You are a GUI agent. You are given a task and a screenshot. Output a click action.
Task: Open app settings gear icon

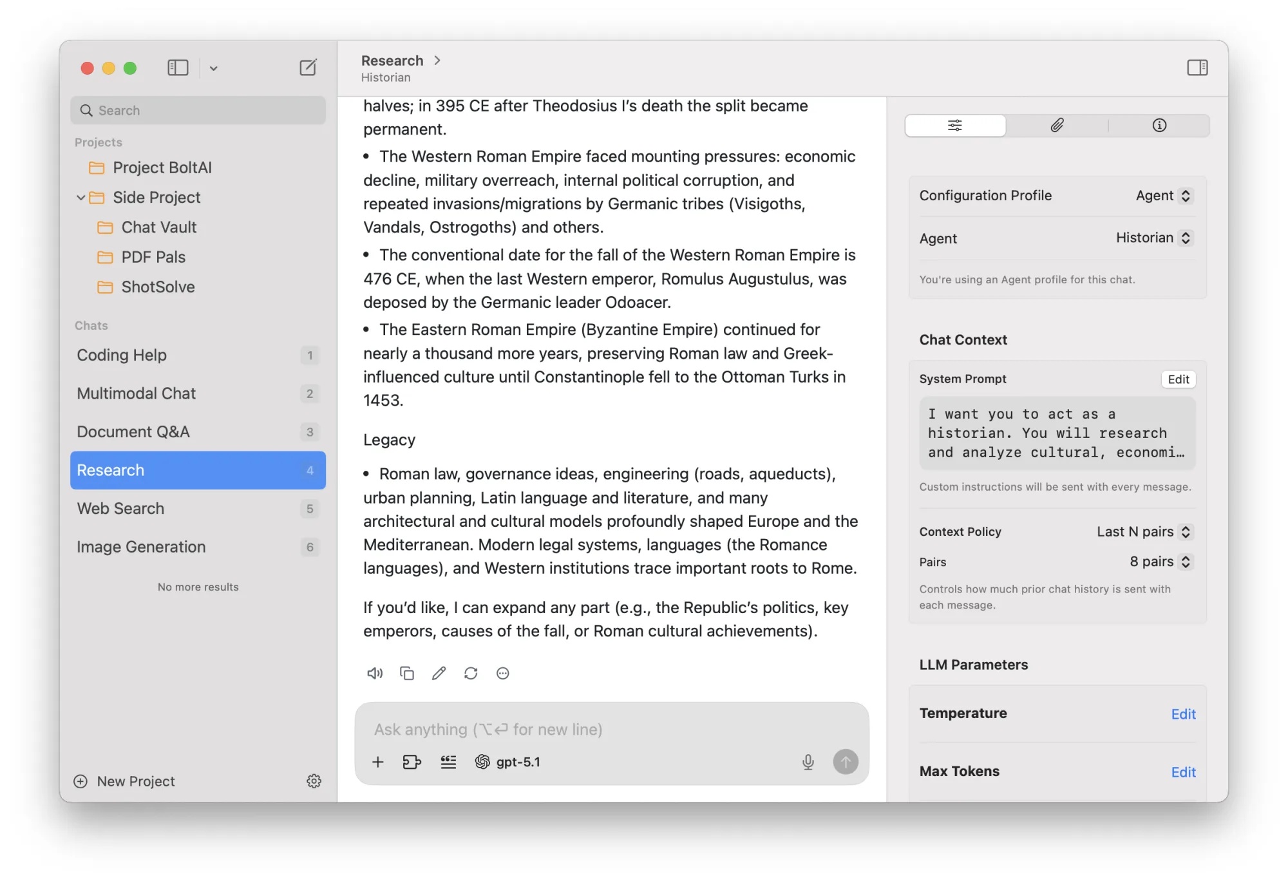[314, 781]
